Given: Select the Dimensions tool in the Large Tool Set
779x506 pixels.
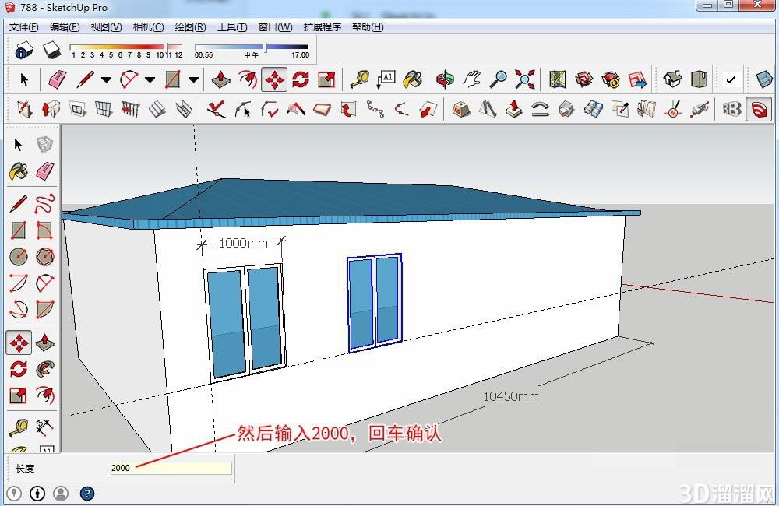Looking at the screenshot, I should (44, 426).
